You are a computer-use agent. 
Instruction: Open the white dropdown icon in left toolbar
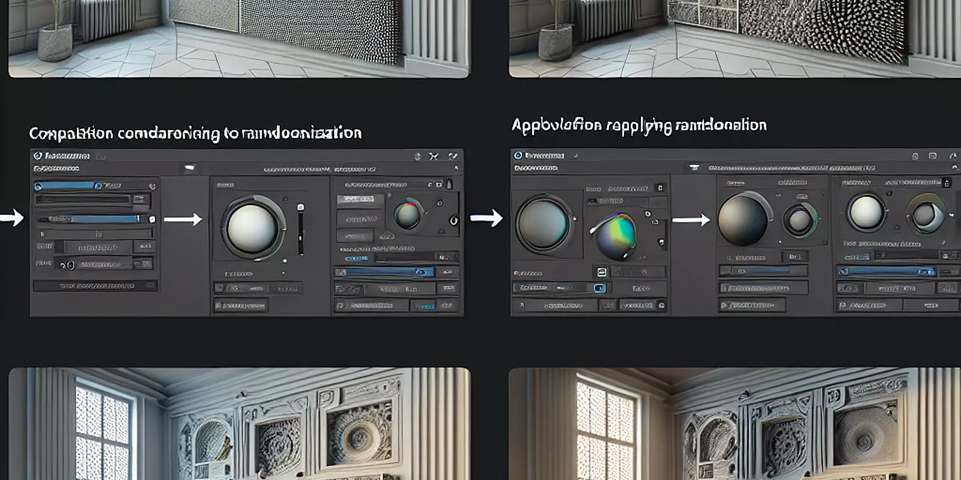[x=190, y=169]
